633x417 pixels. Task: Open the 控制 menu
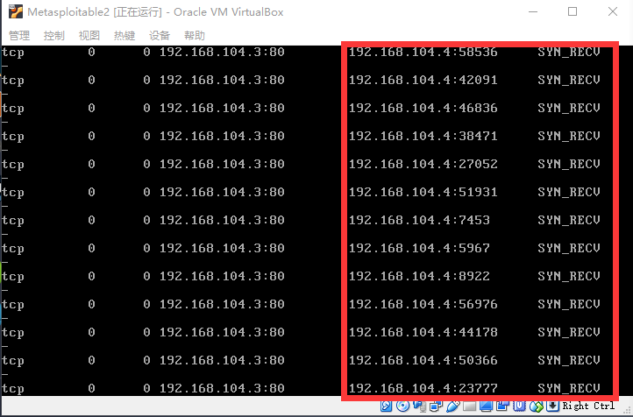click(x=54, y=36)
